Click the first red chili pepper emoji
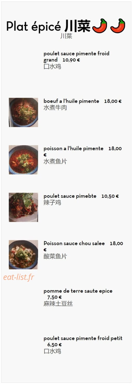The width and height of the screenshot is (133, 388). pyautogui.click(x=100, y=26)
